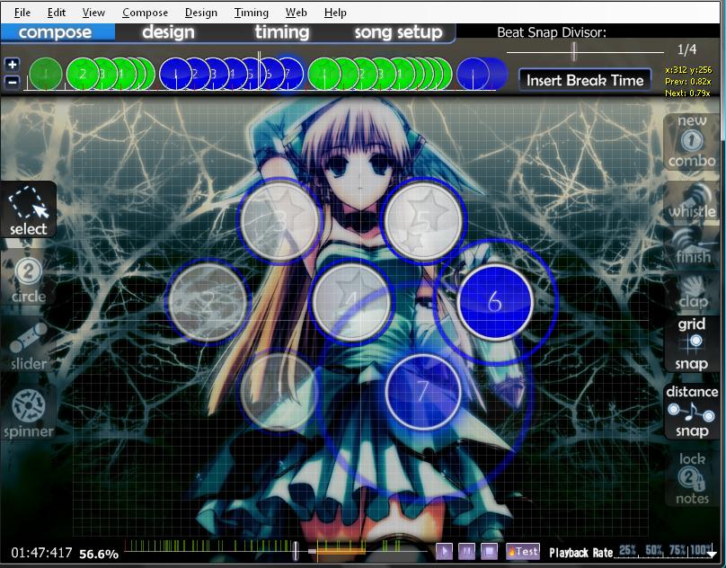Toggle grid snap
Screen dimensions: 726x568
pos(692,343)
